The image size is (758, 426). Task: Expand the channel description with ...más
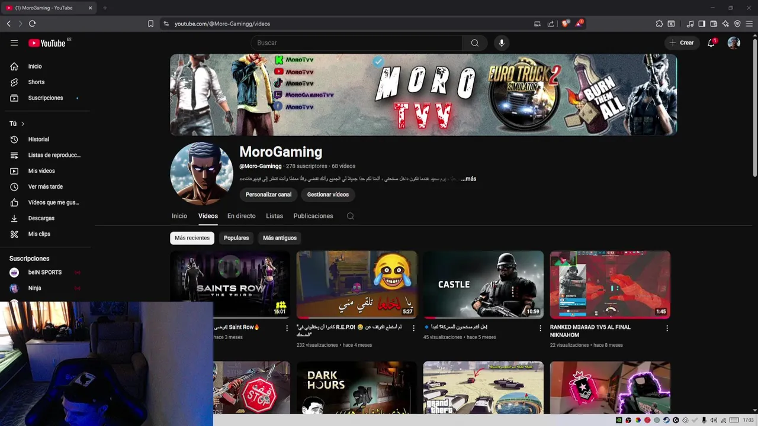click(469, 179)
